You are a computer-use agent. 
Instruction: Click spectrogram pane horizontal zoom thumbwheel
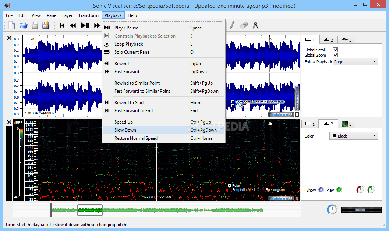281,198
